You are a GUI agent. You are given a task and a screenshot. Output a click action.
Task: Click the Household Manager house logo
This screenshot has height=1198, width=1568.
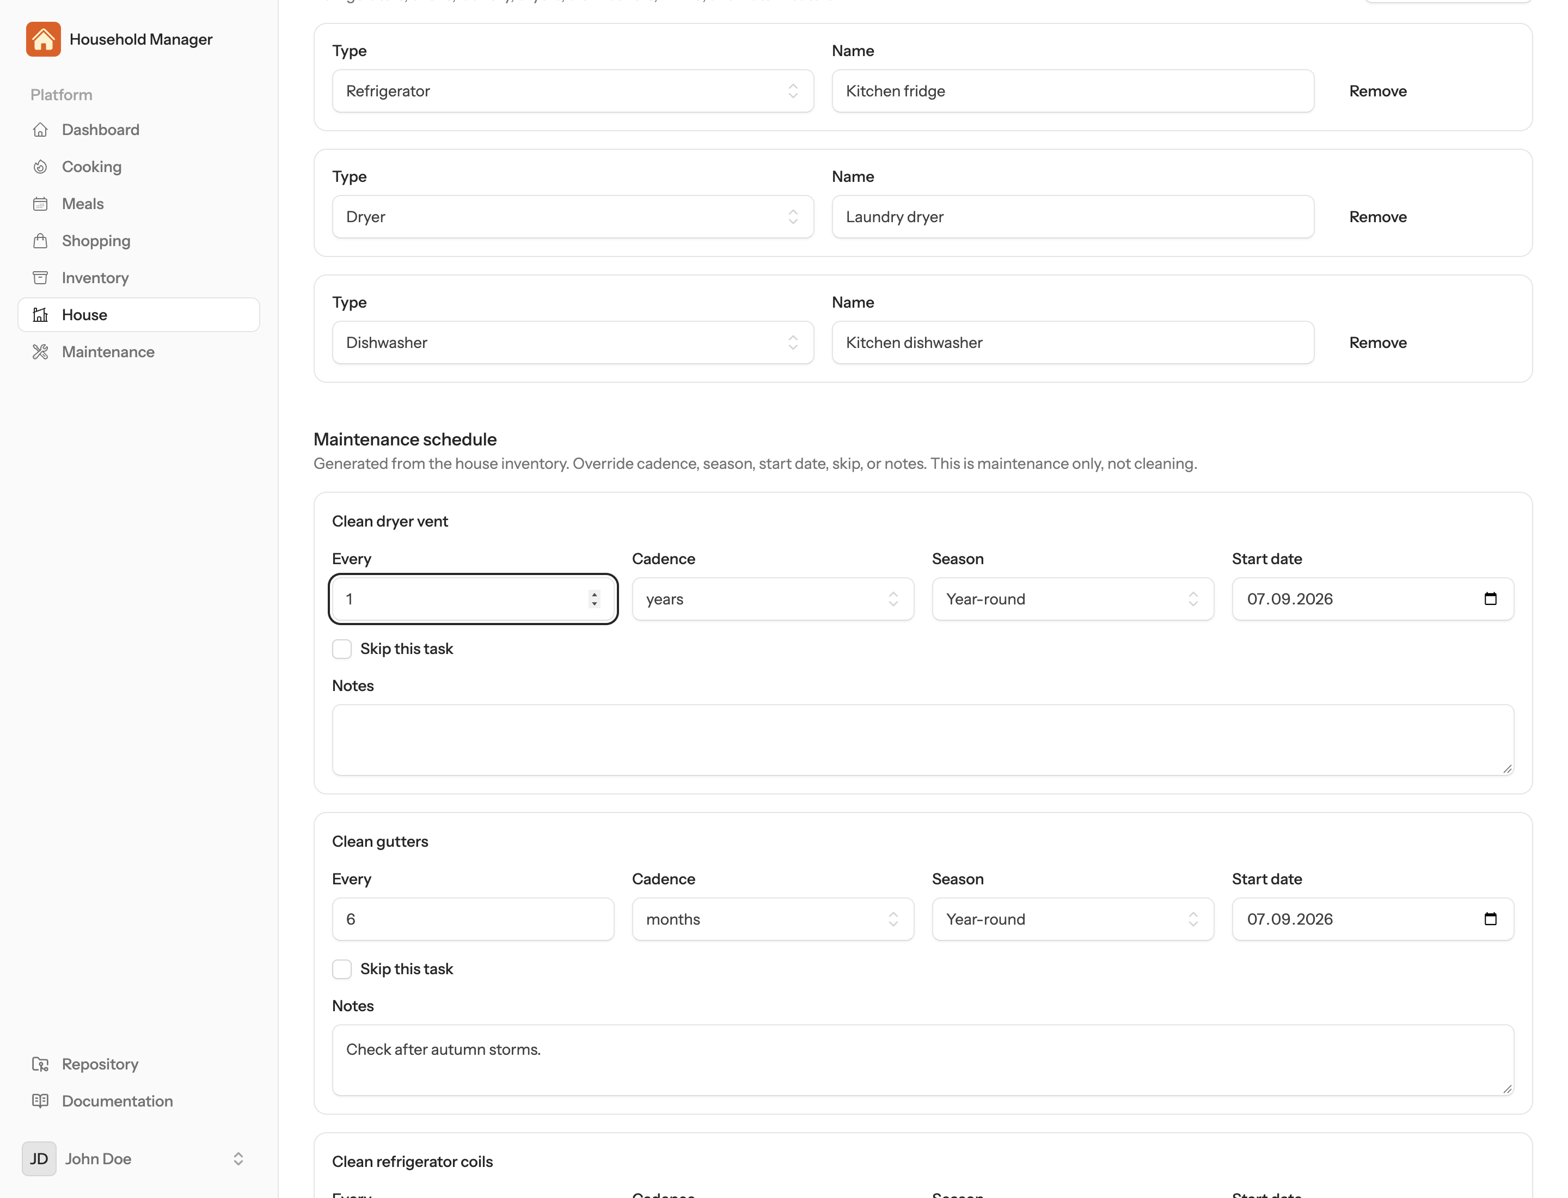click(44, 39)
